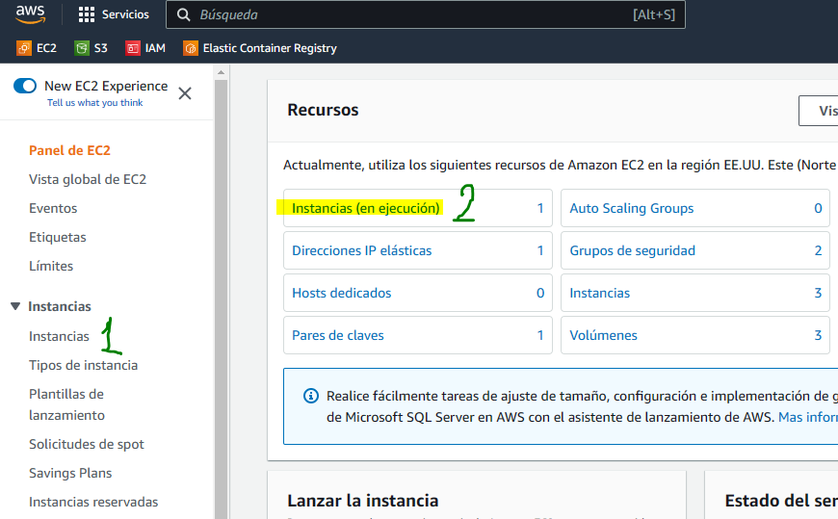Focus the Búsqueda search field
This screenshot has width=838, height=519.
426,15
